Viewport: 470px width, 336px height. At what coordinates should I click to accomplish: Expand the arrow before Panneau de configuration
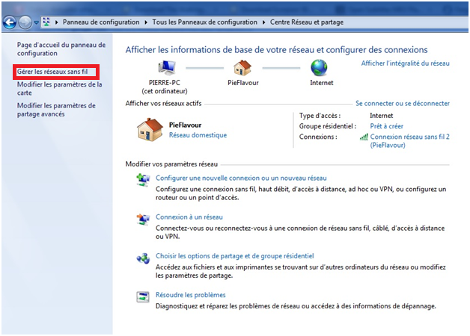tap(56, 22)
